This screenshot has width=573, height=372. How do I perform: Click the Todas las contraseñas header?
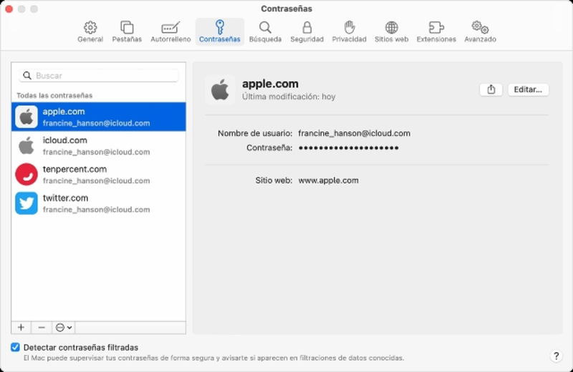pos(54,95)
